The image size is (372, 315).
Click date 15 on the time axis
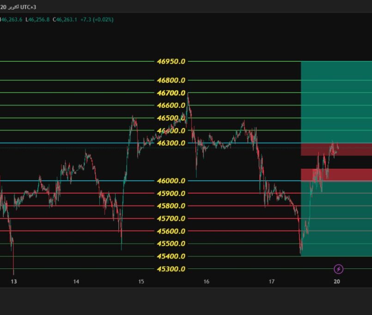(141, 282)
